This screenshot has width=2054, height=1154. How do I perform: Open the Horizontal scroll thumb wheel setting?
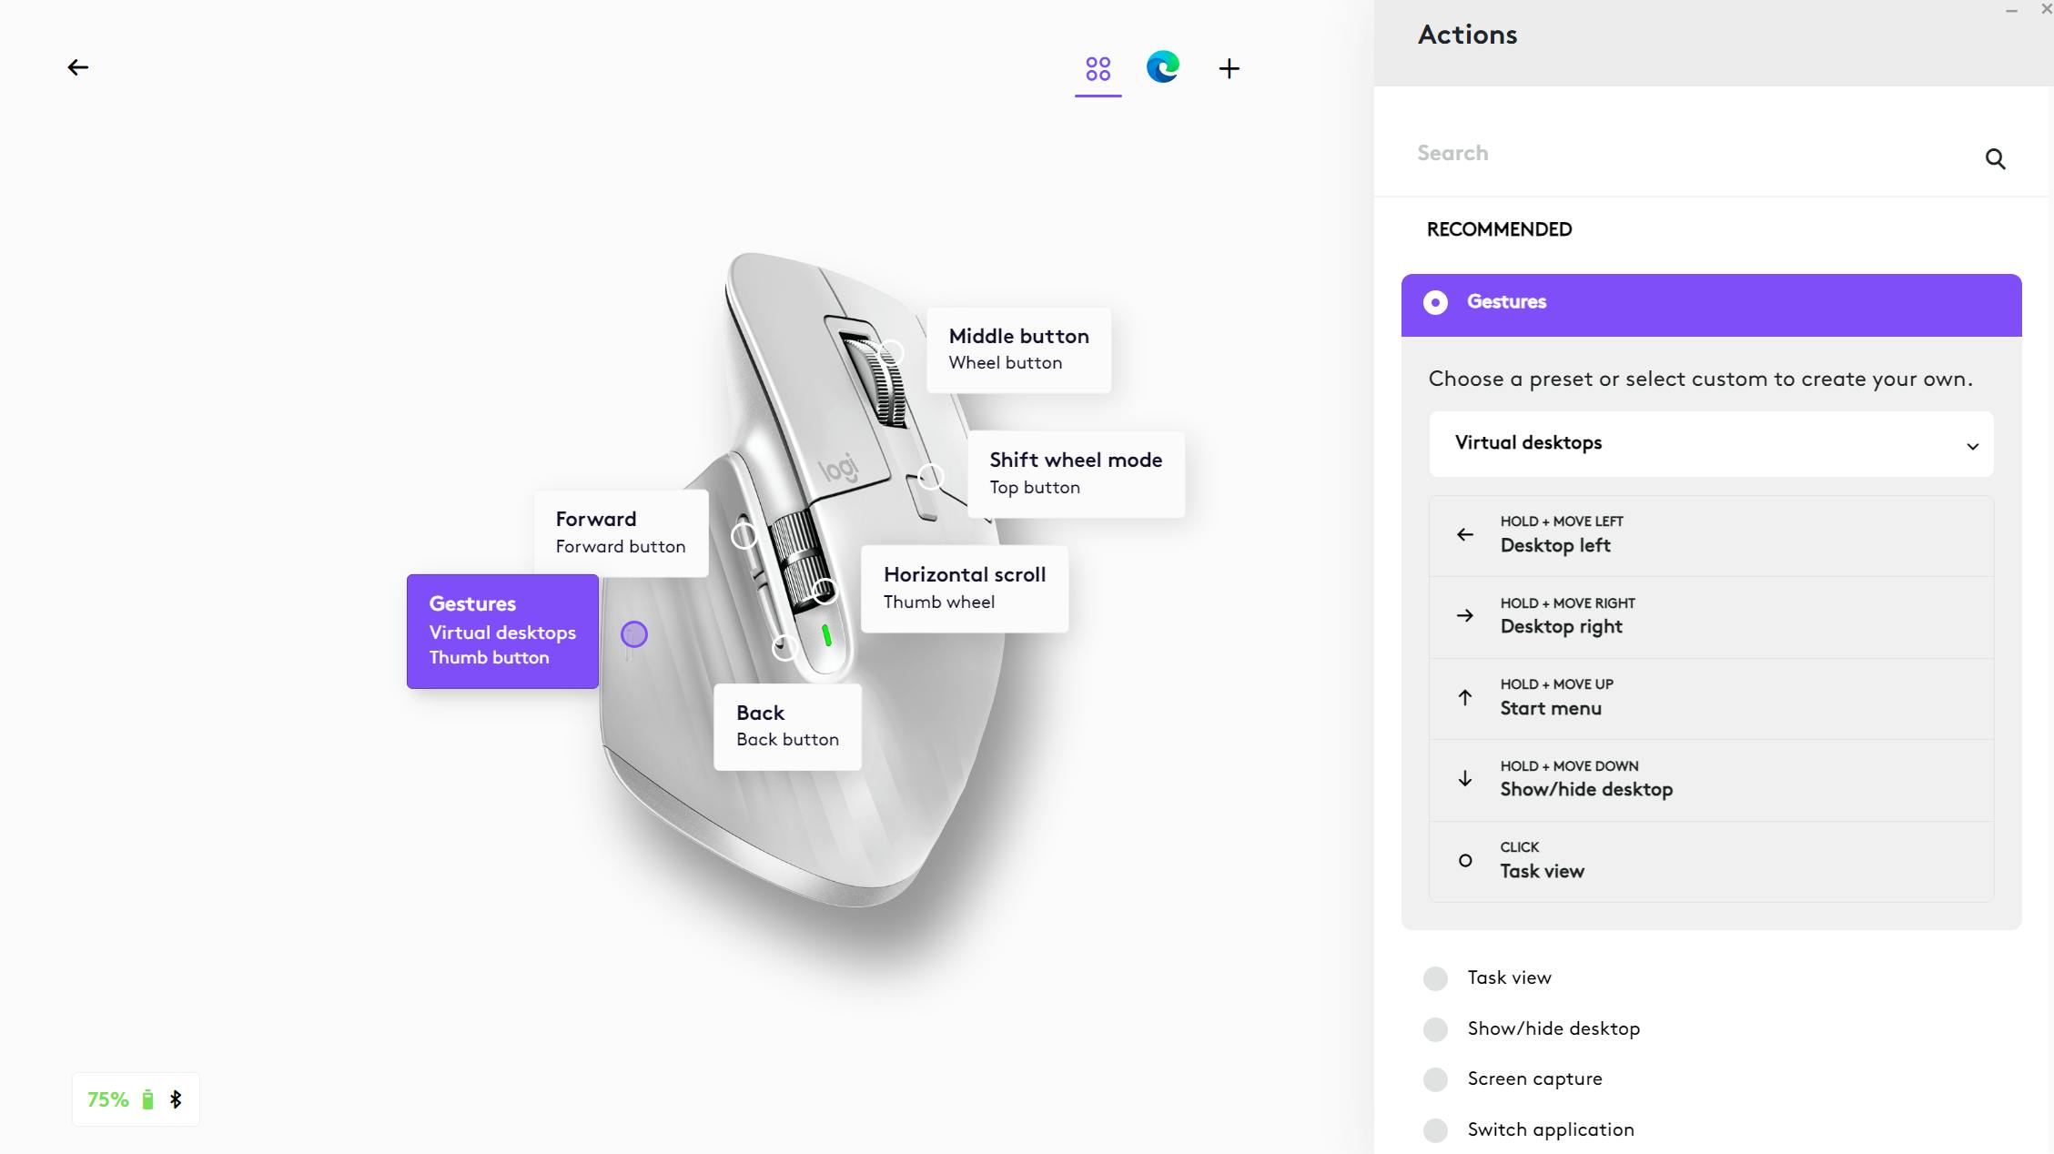(965, 589)
